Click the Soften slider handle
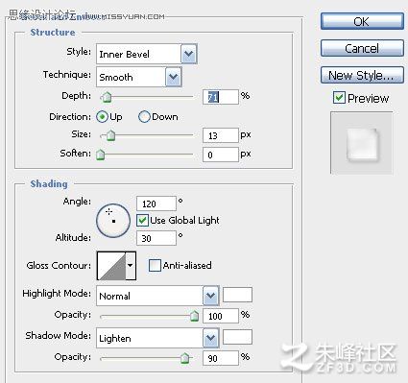The width and height of the screenshot is (408, 383). click(101, 155)
